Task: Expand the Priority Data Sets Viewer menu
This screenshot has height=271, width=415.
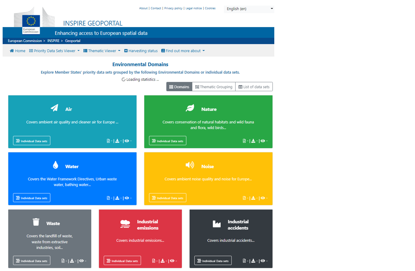Action: [x=54, y=51]
